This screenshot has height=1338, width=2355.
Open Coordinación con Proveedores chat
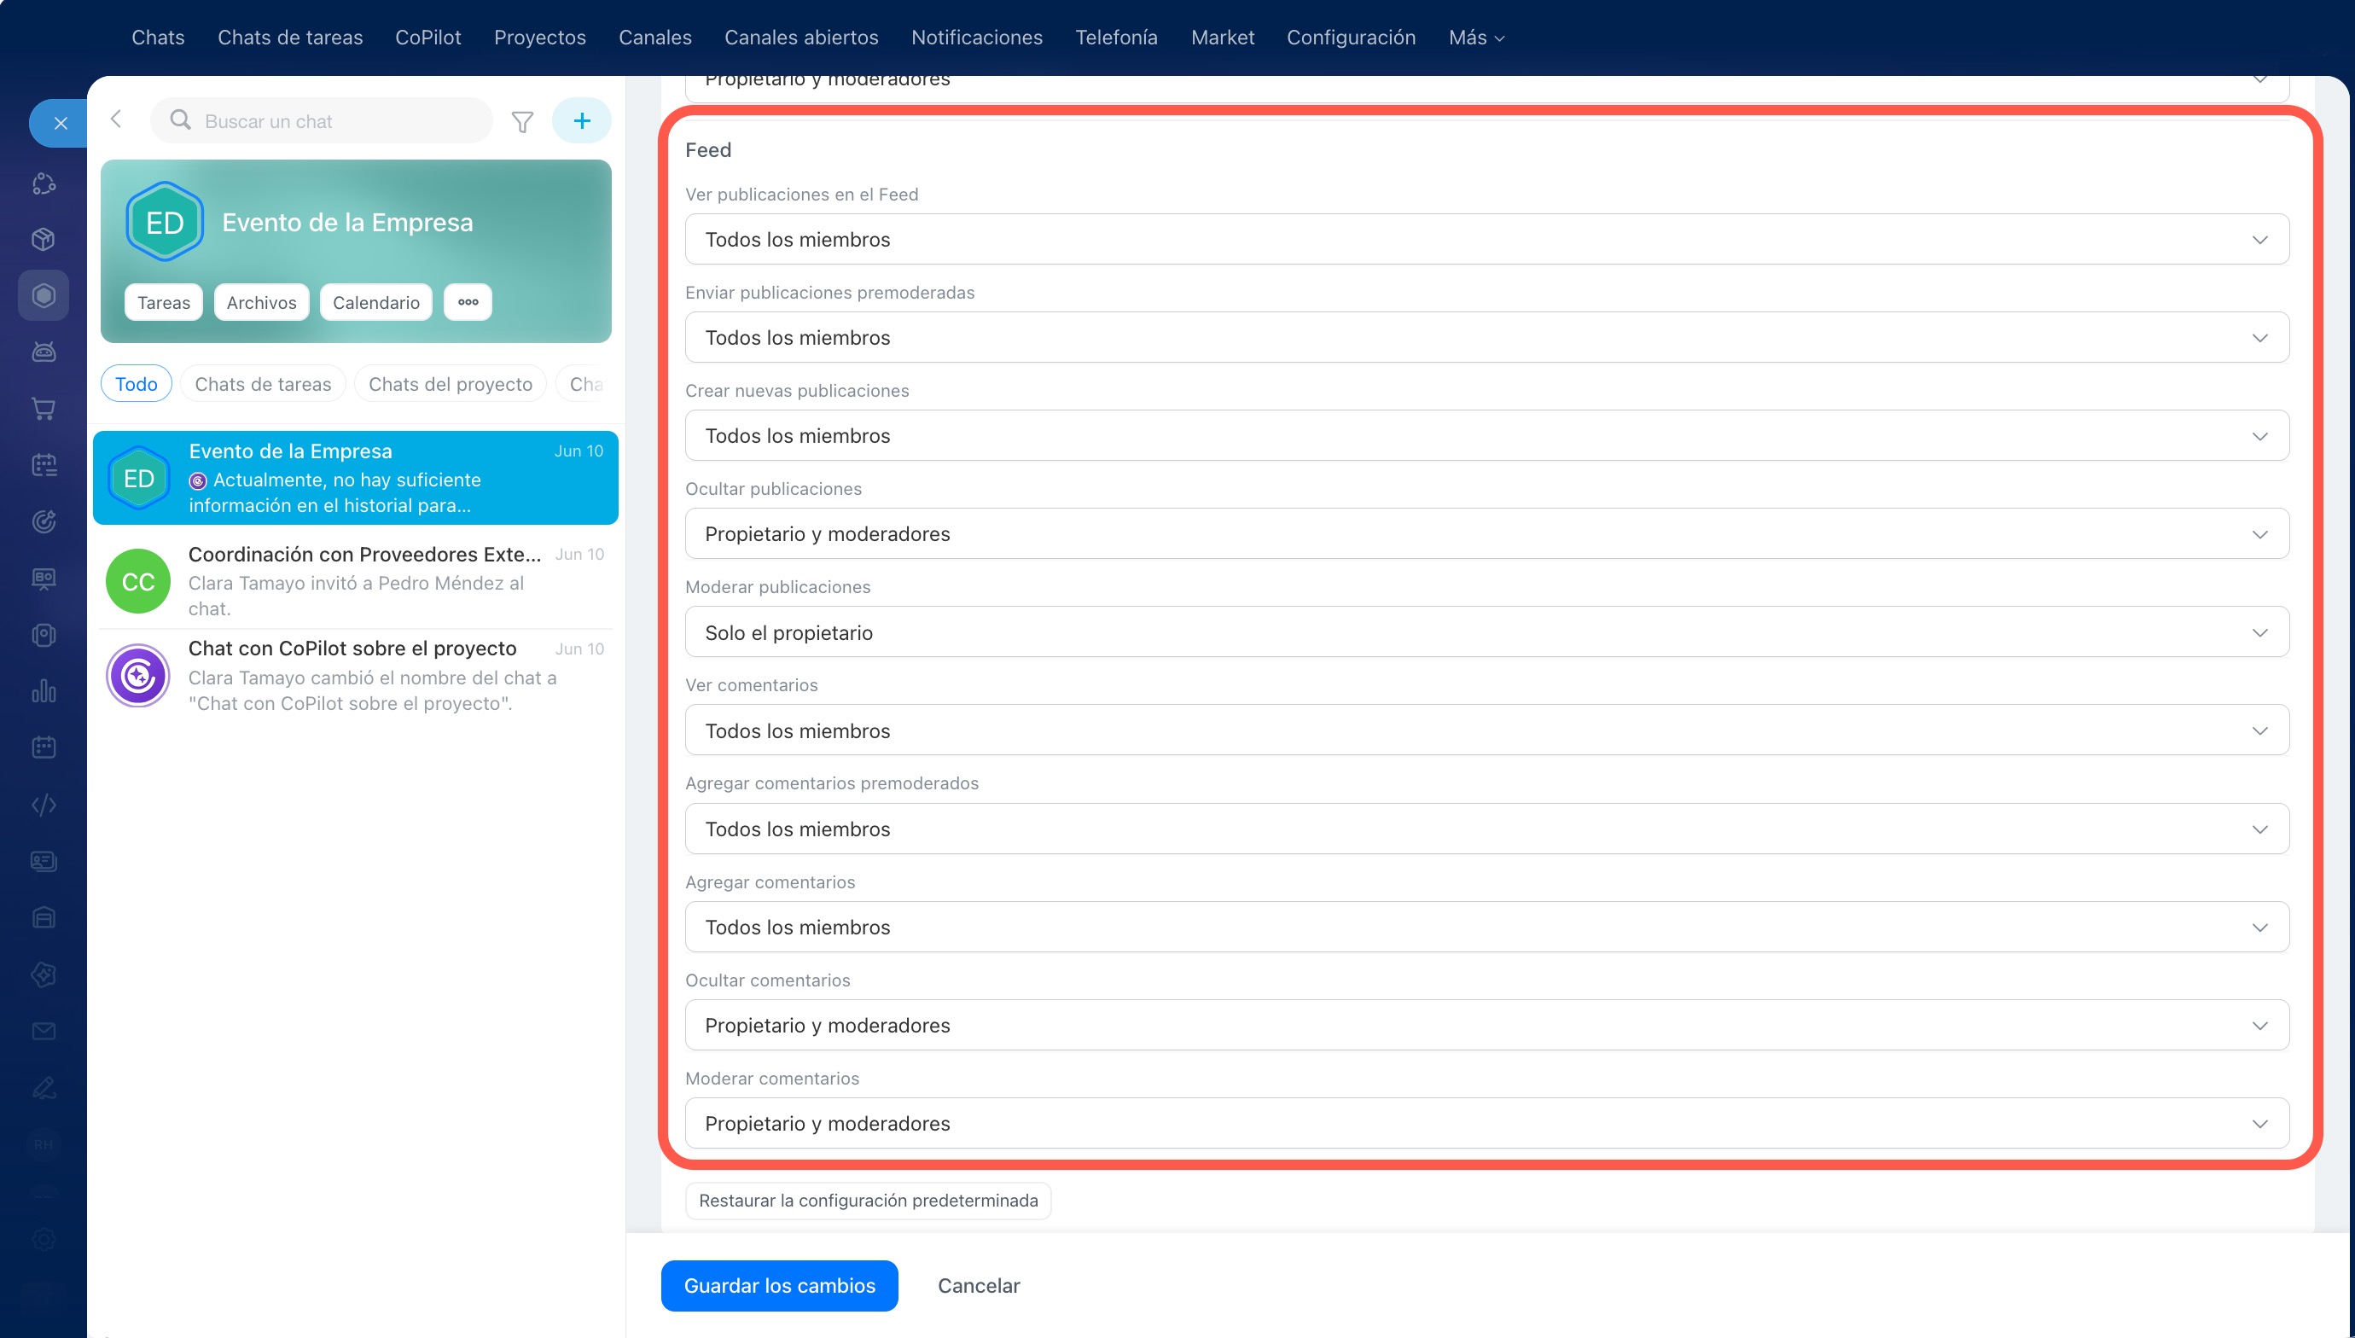click(x=356, y=581)
